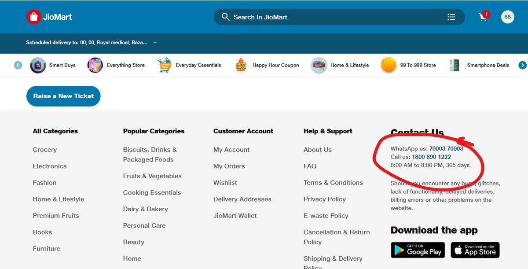
Task: Click the 99 To 999 Store icon
Action: (x=389, y=65)
